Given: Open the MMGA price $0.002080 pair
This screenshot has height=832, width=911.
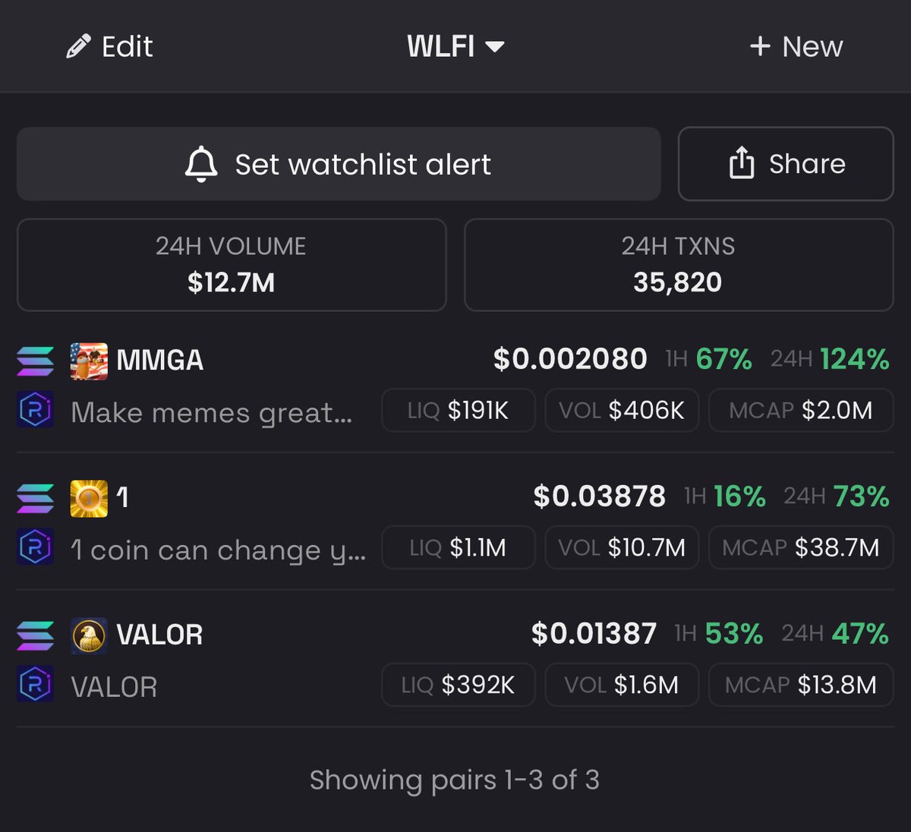Looking at the screenshot, I should (570, 359).
